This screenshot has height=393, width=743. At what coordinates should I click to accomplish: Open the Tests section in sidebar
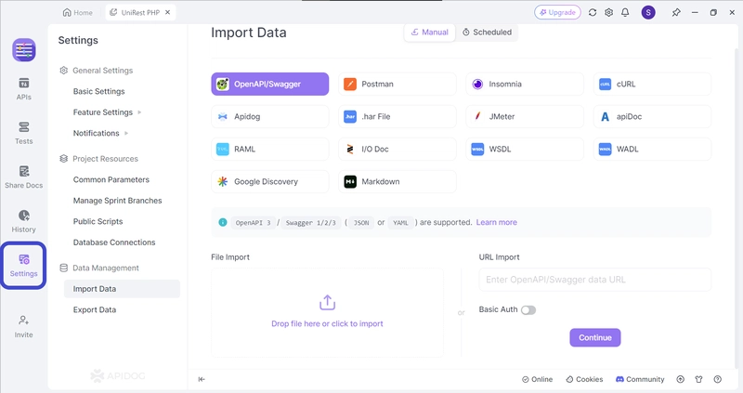click(x=24, y=133)
